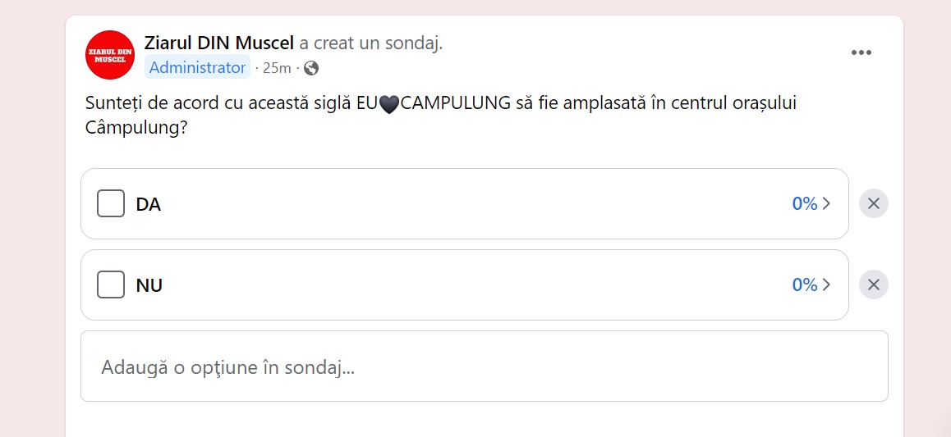Click the 'a creat un sondaj' text
This screenshot has height=437, width=951.
click(371, 43)
